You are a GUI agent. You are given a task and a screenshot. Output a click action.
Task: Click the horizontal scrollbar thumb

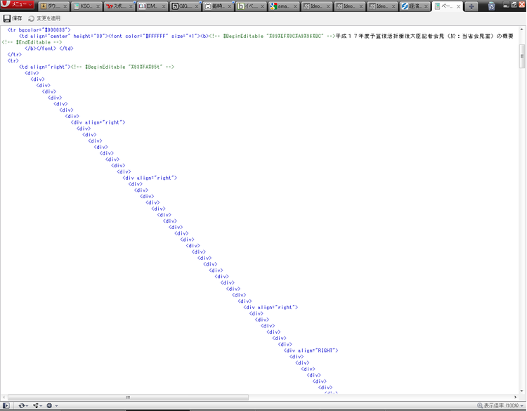(128, 397)
